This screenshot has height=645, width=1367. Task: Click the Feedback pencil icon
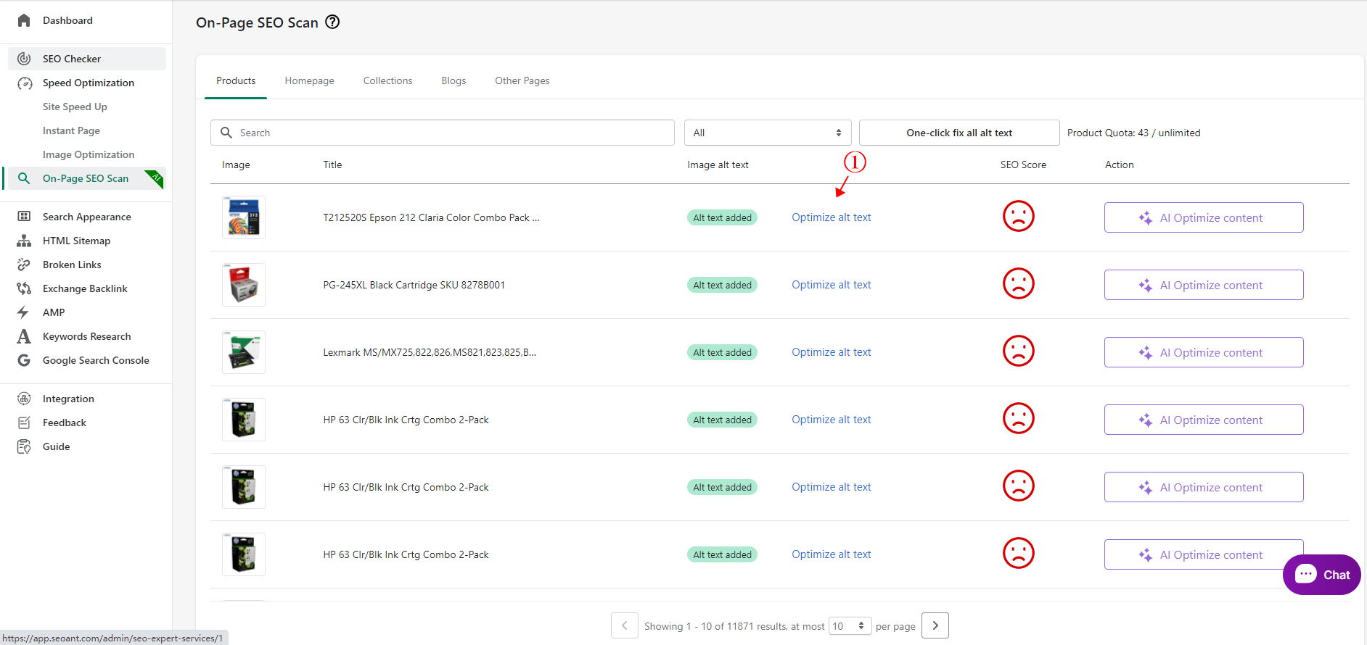(x=24, y=423)
